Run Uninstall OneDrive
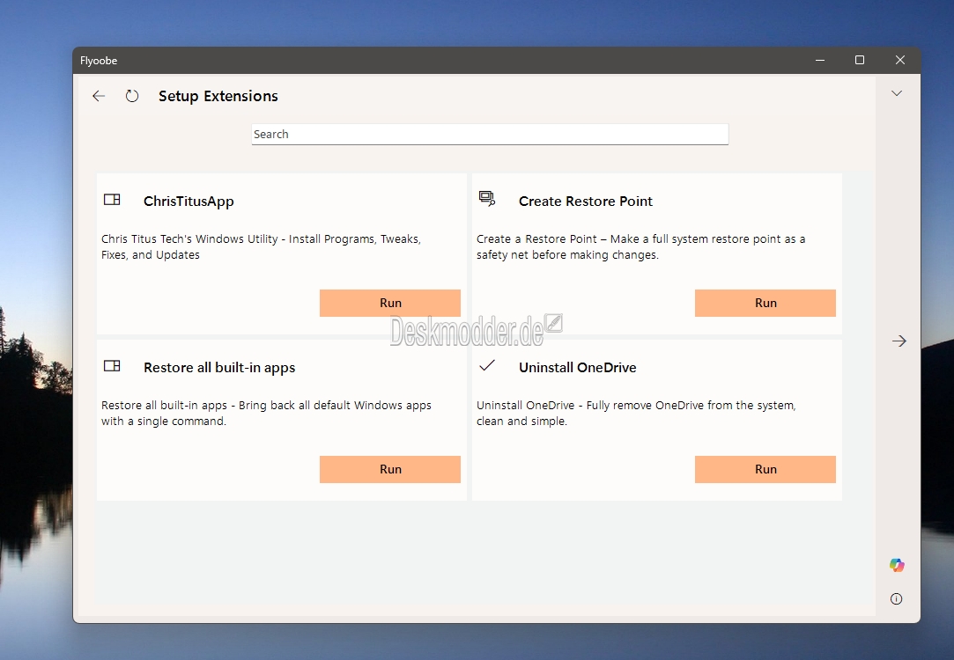Screen dimensions: 954x660 (765, 469)
